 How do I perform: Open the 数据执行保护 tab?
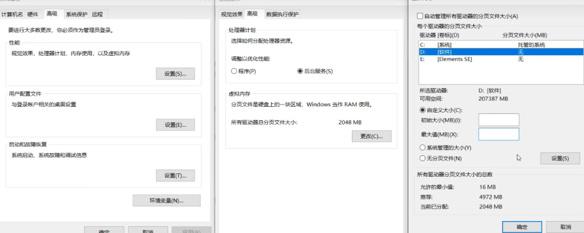click(279, 14)
